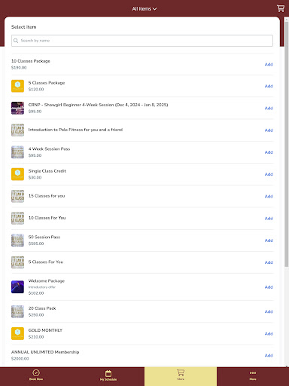Open the 20 Class Pack thumbnail
289x386 pixels.
tap(17, 311)
